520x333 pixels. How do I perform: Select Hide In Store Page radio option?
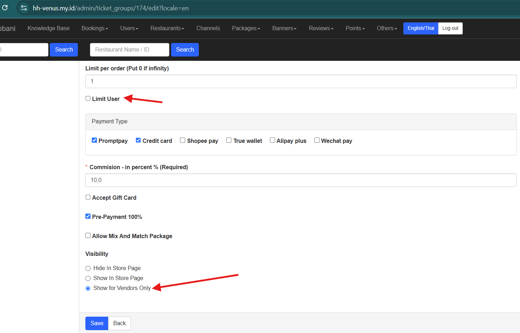point(88,268)
